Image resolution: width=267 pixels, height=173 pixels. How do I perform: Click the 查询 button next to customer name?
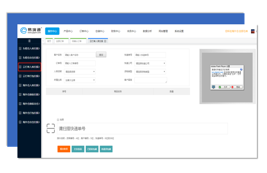pos(101,55)
